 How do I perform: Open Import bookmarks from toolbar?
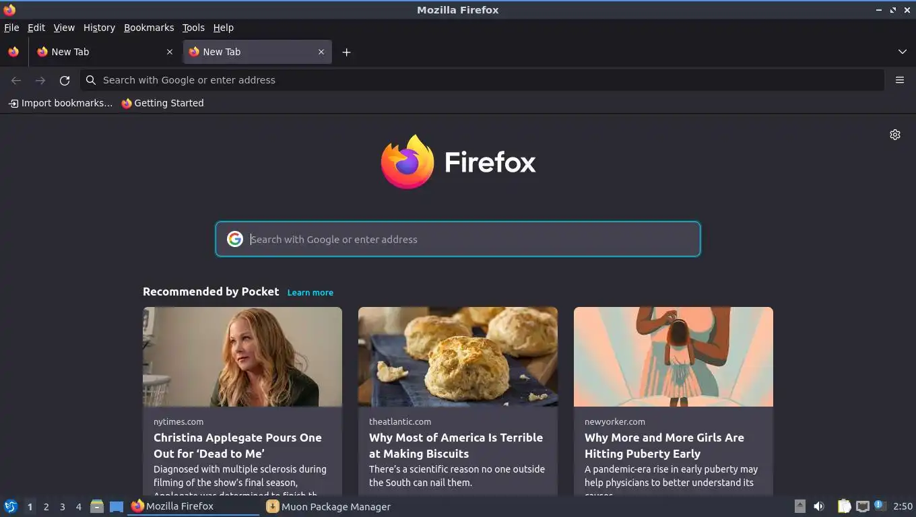61,103
